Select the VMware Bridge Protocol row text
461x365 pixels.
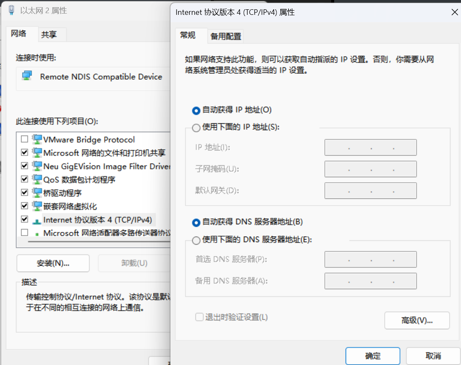point(89,139)
